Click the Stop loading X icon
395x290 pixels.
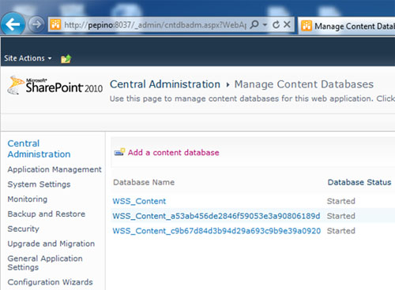click(287, 24)
